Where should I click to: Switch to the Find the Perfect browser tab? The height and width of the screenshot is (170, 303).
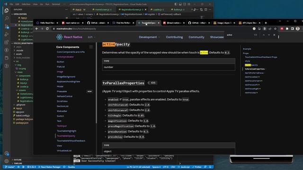[123, 23]
